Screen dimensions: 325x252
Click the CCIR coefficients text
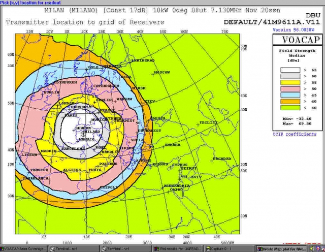(295, 135)
